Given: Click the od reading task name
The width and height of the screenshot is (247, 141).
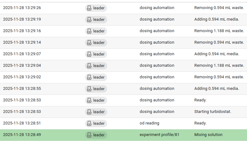Looking at the screenshot, I should coord(149,123).
